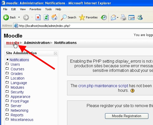Click the Moodle Registration button

[x=127, y=116]
